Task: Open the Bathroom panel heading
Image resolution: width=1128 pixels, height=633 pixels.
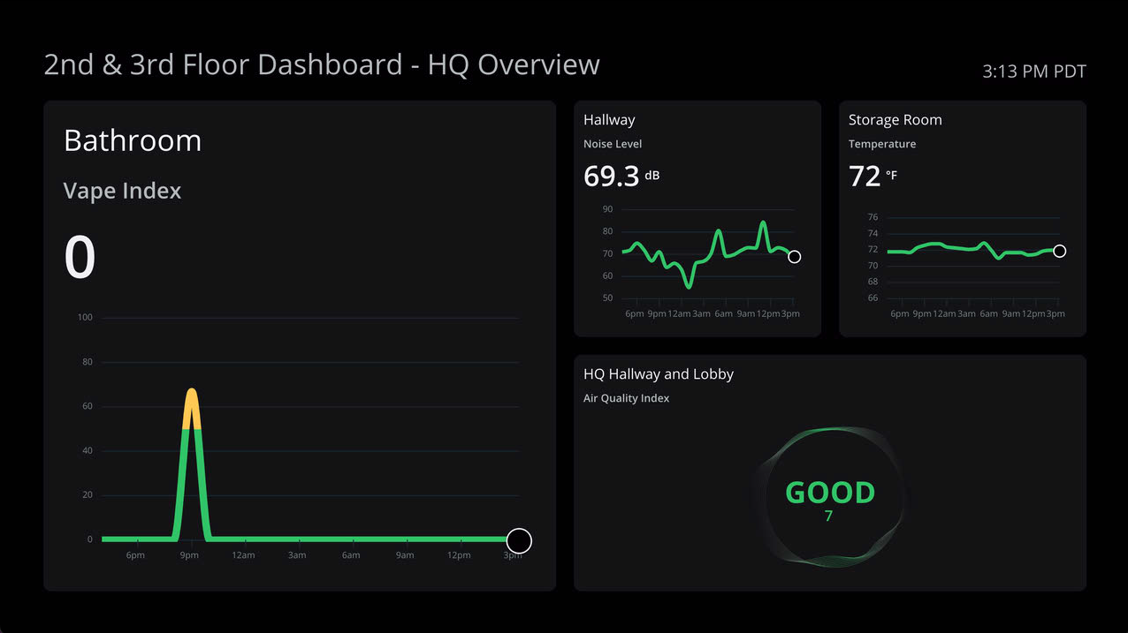Action: click(133, 141)
